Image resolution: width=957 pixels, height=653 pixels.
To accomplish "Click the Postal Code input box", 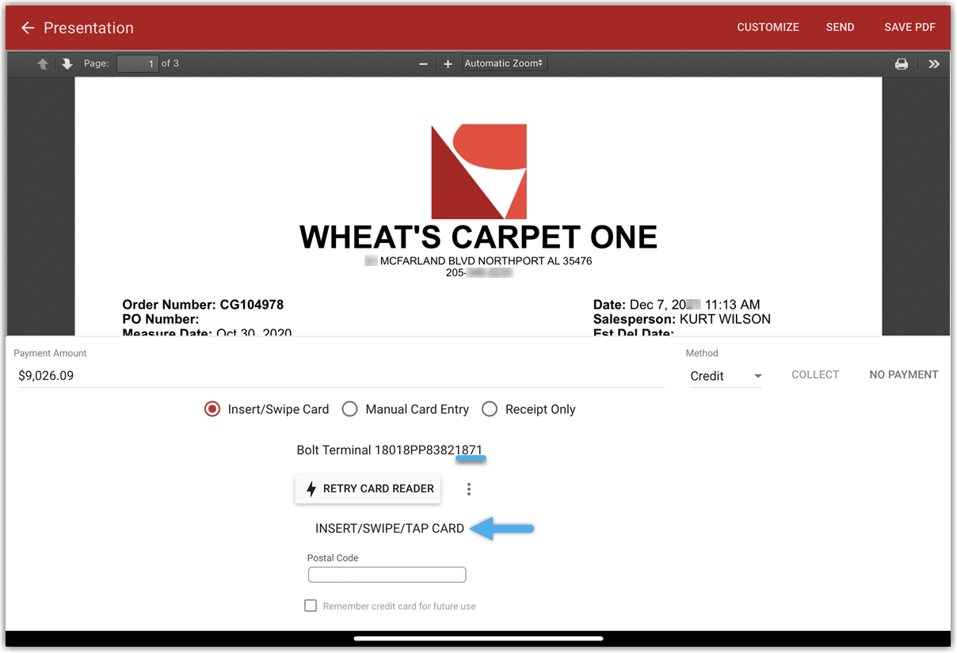I will [387, 575].
